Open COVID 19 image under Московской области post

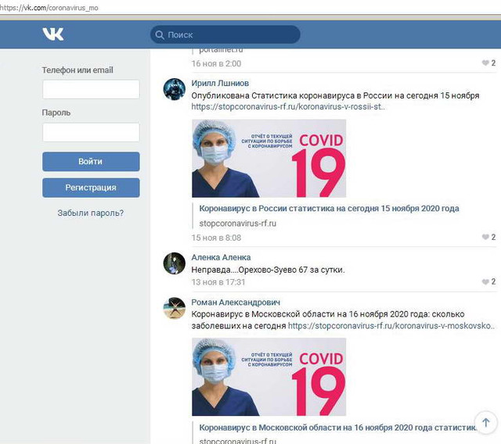269,377
